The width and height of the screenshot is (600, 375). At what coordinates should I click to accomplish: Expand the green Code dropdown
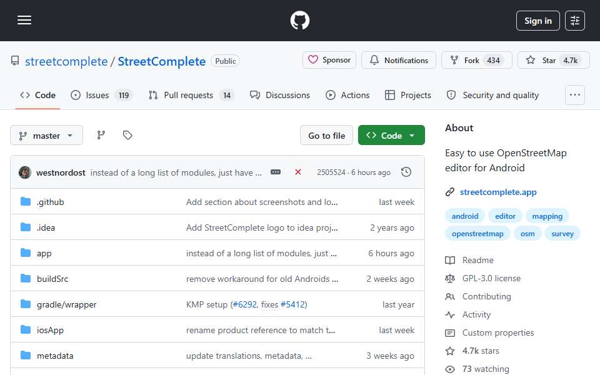pyautogui.click(x=391, y=136)
